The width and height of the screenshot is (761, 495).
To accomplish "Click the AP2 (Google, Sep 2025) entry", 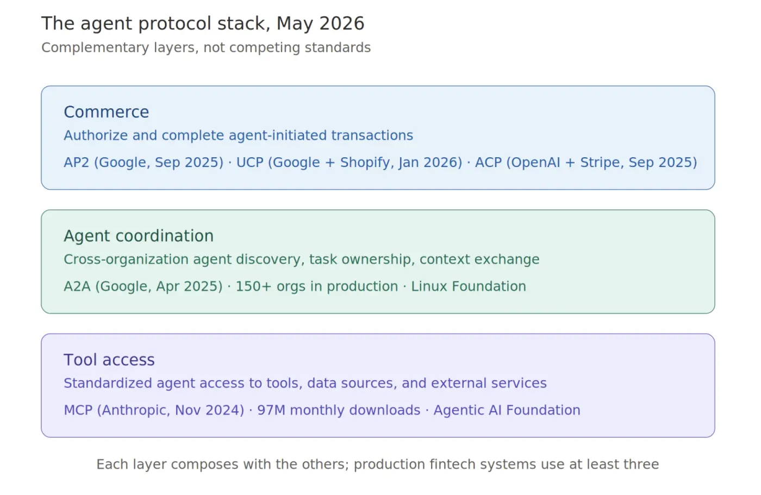I will coord(144,163).
